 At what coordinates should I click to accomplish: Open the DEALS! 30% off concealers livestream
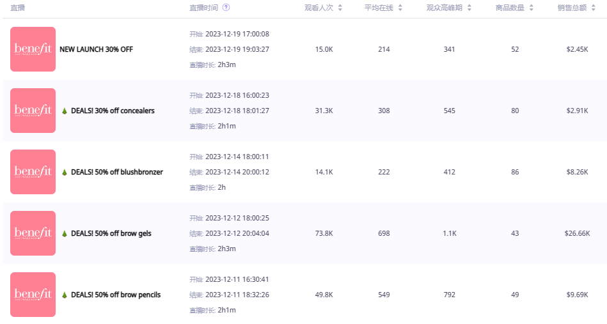(113, 111)
